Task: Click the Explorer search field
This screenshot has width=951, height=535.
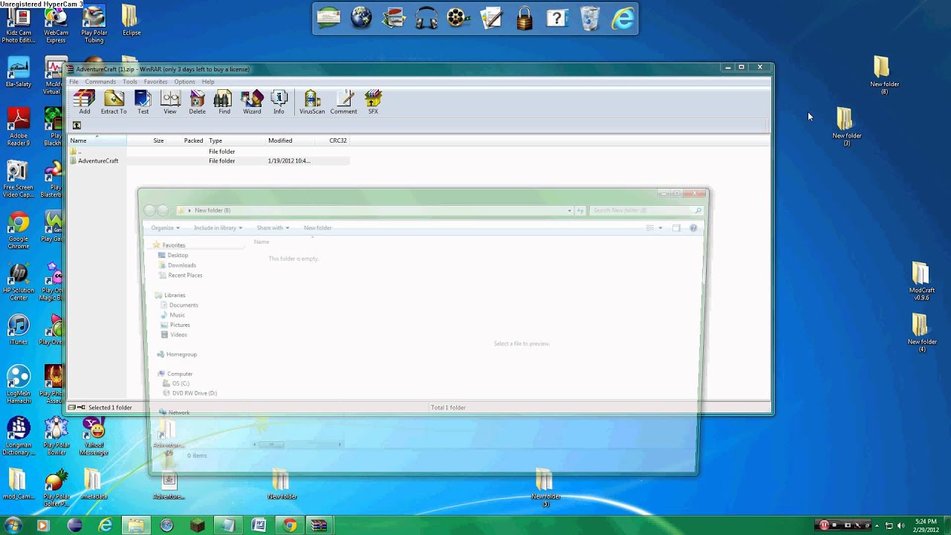Action: tap(645, 210)
